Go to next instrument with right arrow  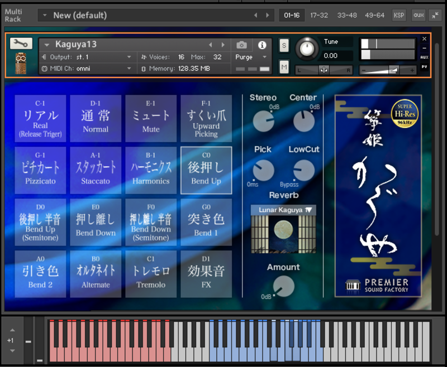tap(223, 45)
